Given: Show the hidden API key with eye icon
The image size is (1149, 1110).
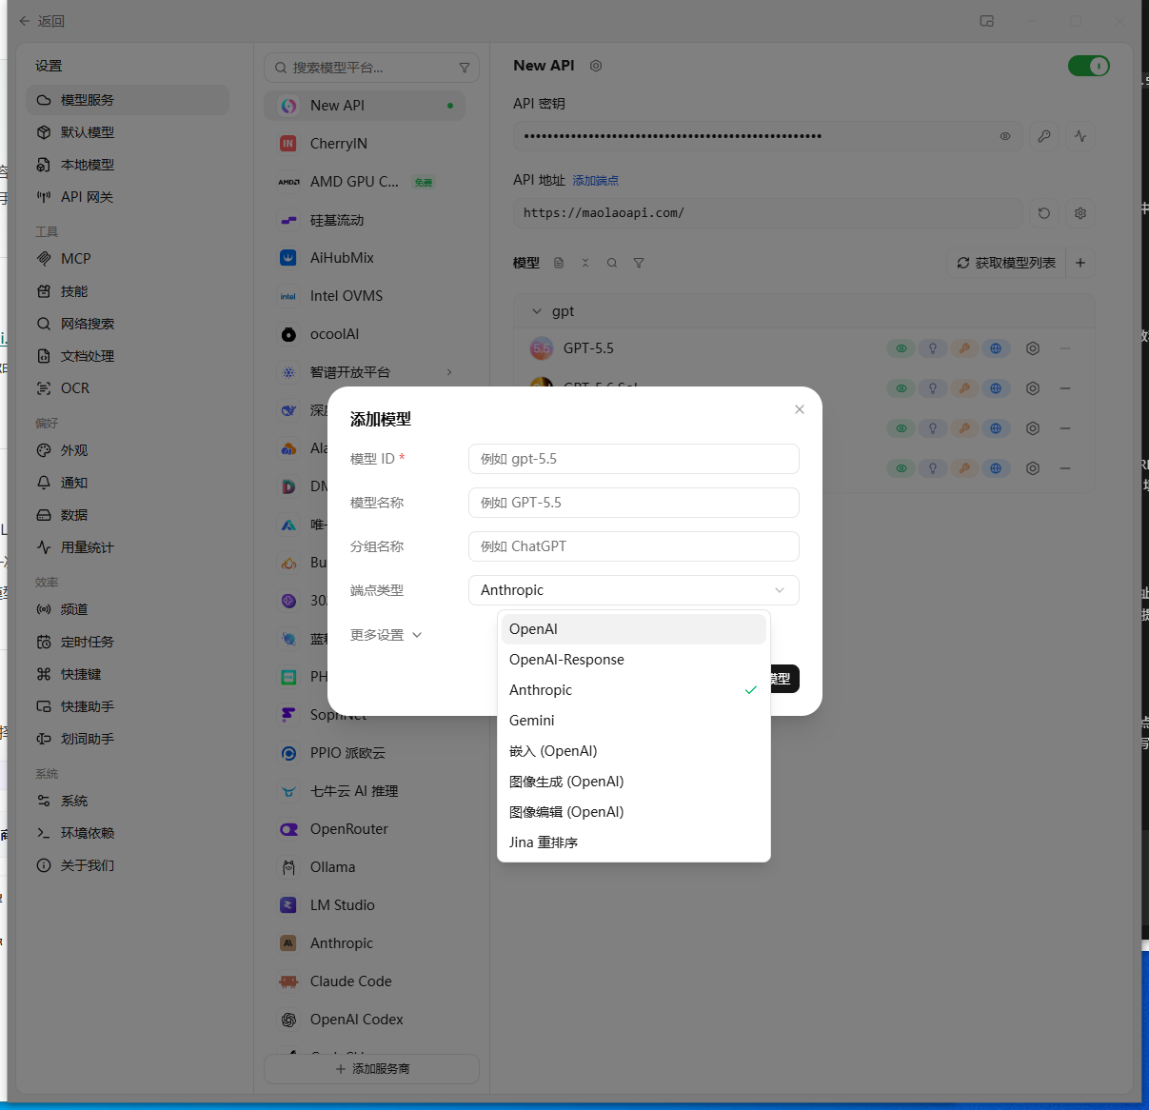Looking at the screenshot, I should click(x=1005, y=136).
